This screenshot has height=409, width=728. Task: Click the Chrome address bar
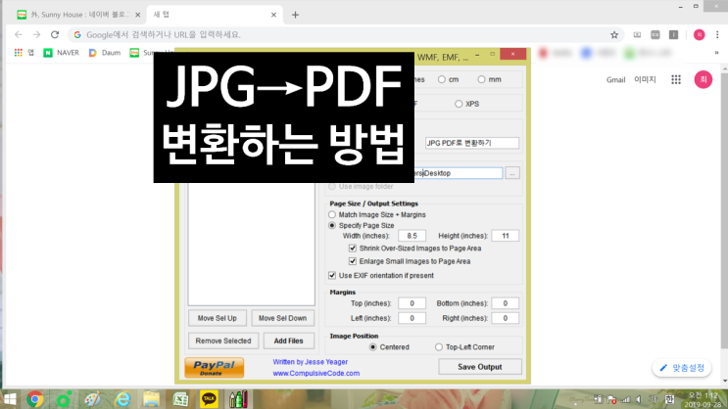344,35
